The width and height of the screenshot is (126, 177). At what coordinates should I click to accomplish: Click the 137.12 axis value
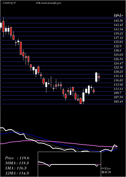tap(118, 38)
